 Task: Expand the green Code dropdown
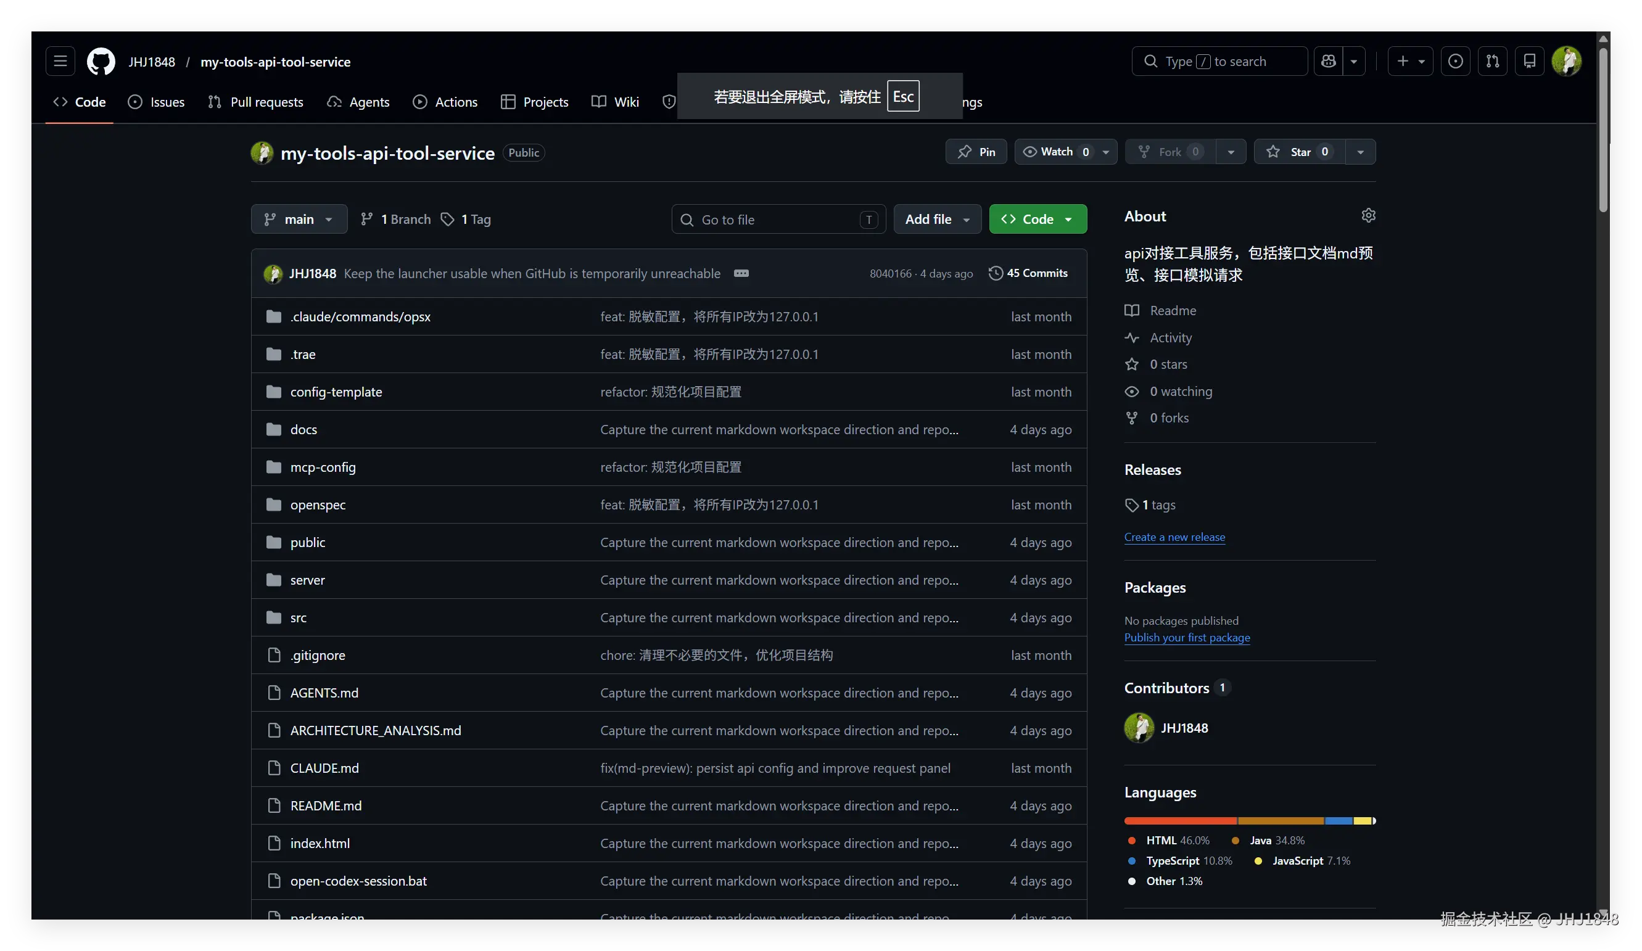coord(1038,220)
